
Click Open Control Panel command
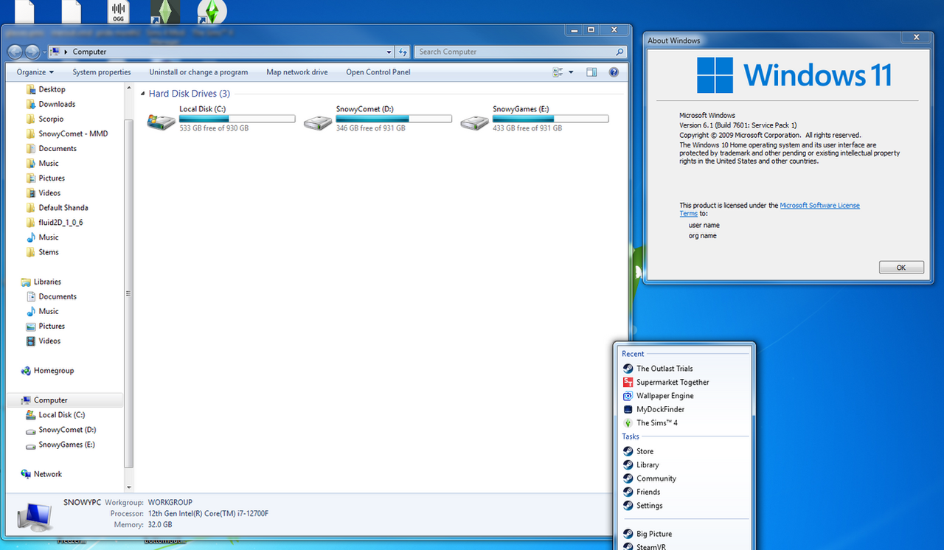[x=378, y=72]
